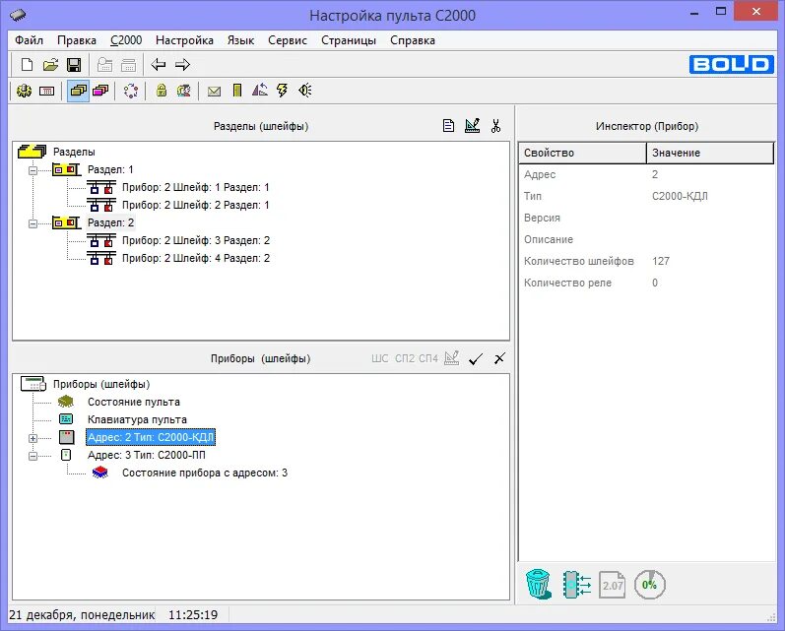Screen dimensions: 785x631
Task: Open the Страницы menu
Action: (x=349, y=40)
